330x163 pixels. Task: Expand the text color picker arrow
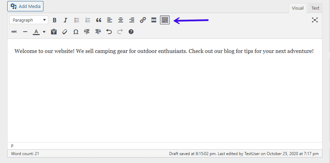coord(44,32)
